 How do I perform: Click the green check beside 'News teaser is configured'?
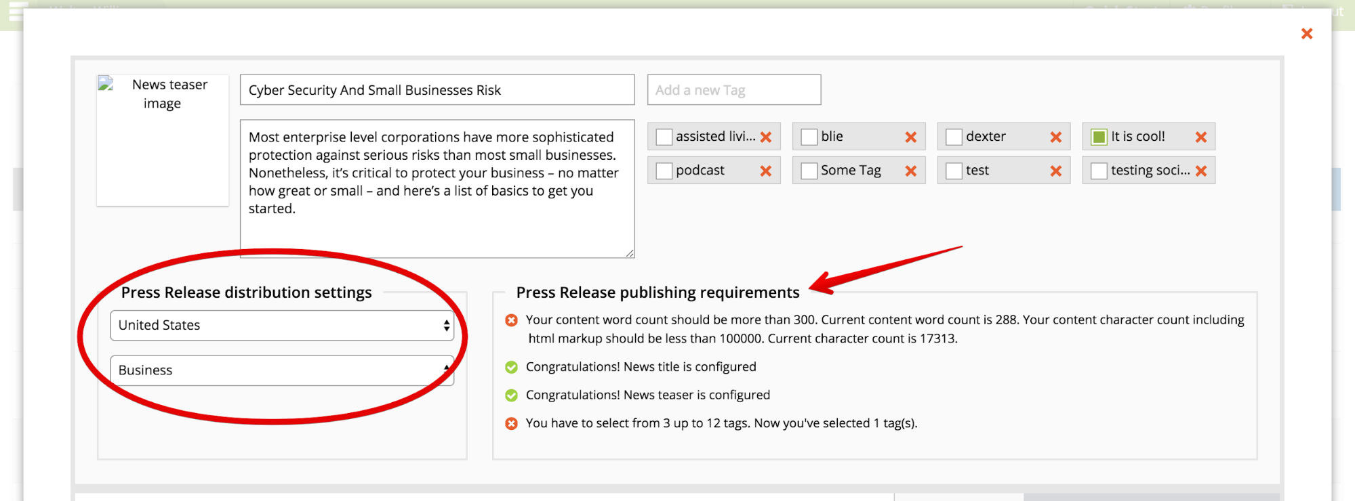[512, 395]
